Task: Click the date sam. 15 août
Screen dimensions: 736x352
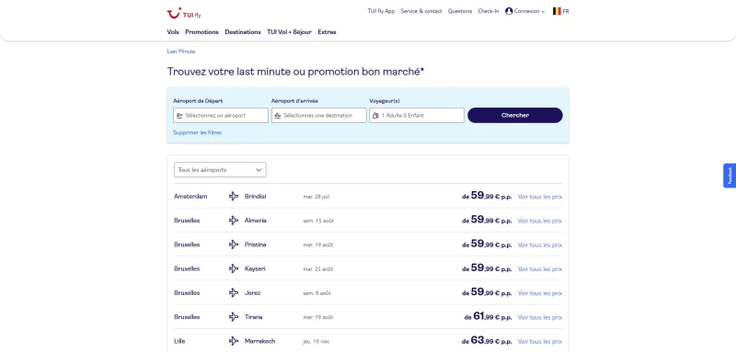Action: (318, 221)
